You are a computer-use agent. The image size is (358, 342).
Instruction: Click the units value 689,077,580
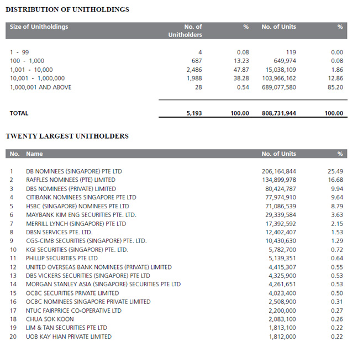279,87
